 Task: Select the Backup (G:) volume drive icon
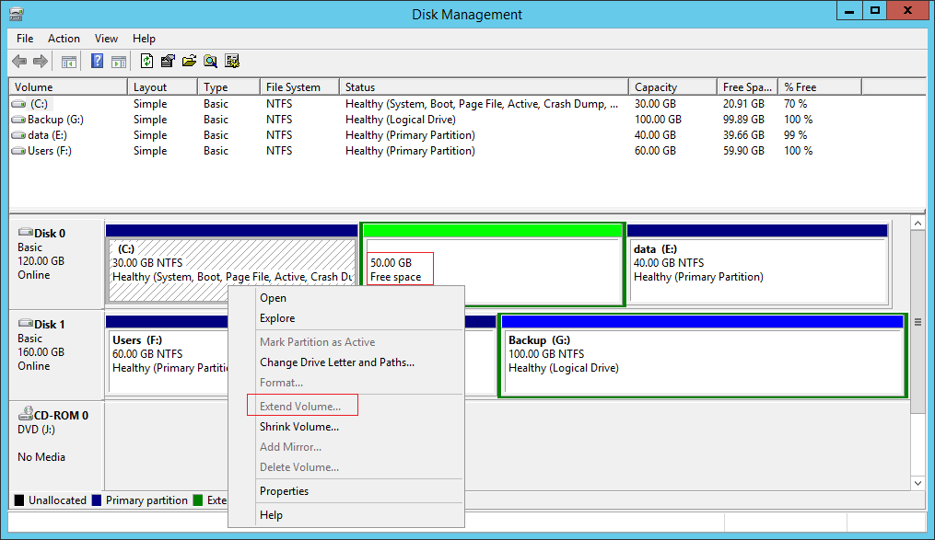(18, 120)
